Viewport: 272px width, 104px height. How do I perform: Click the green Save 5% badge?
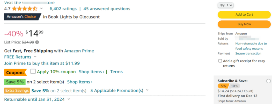pos(15,82)
